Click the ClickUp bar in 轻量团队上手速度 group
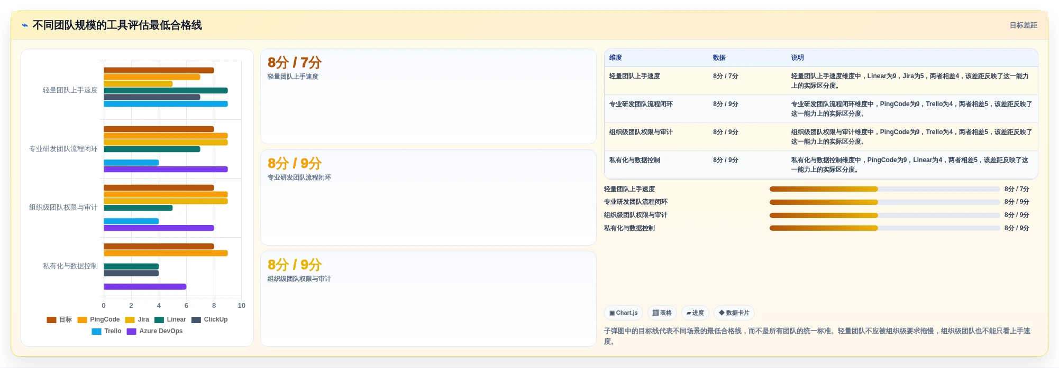Image resolution: width=1059 pixels, height=368 pixels. pyautogui.click(x=152, y=97)
